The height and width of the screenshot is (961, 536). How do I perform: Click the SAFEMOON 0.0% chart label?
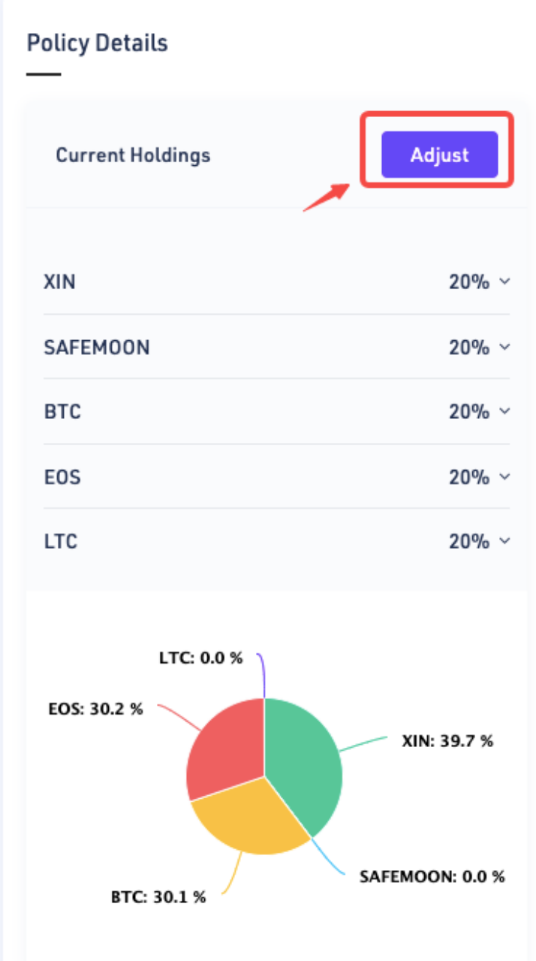click(432, 876)
